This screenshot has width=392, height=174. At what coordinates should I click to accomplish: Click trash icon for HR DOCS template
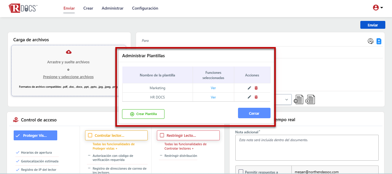[256, 97]
